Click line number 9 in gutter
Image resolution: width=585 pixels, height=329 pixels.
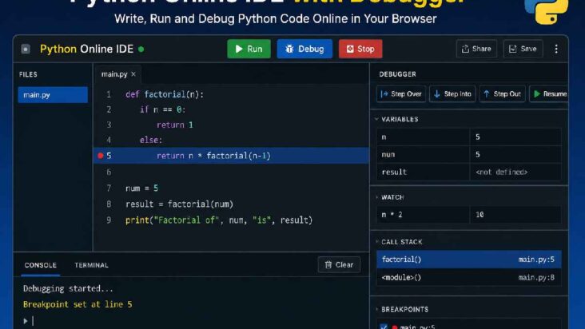coord(109,220)
